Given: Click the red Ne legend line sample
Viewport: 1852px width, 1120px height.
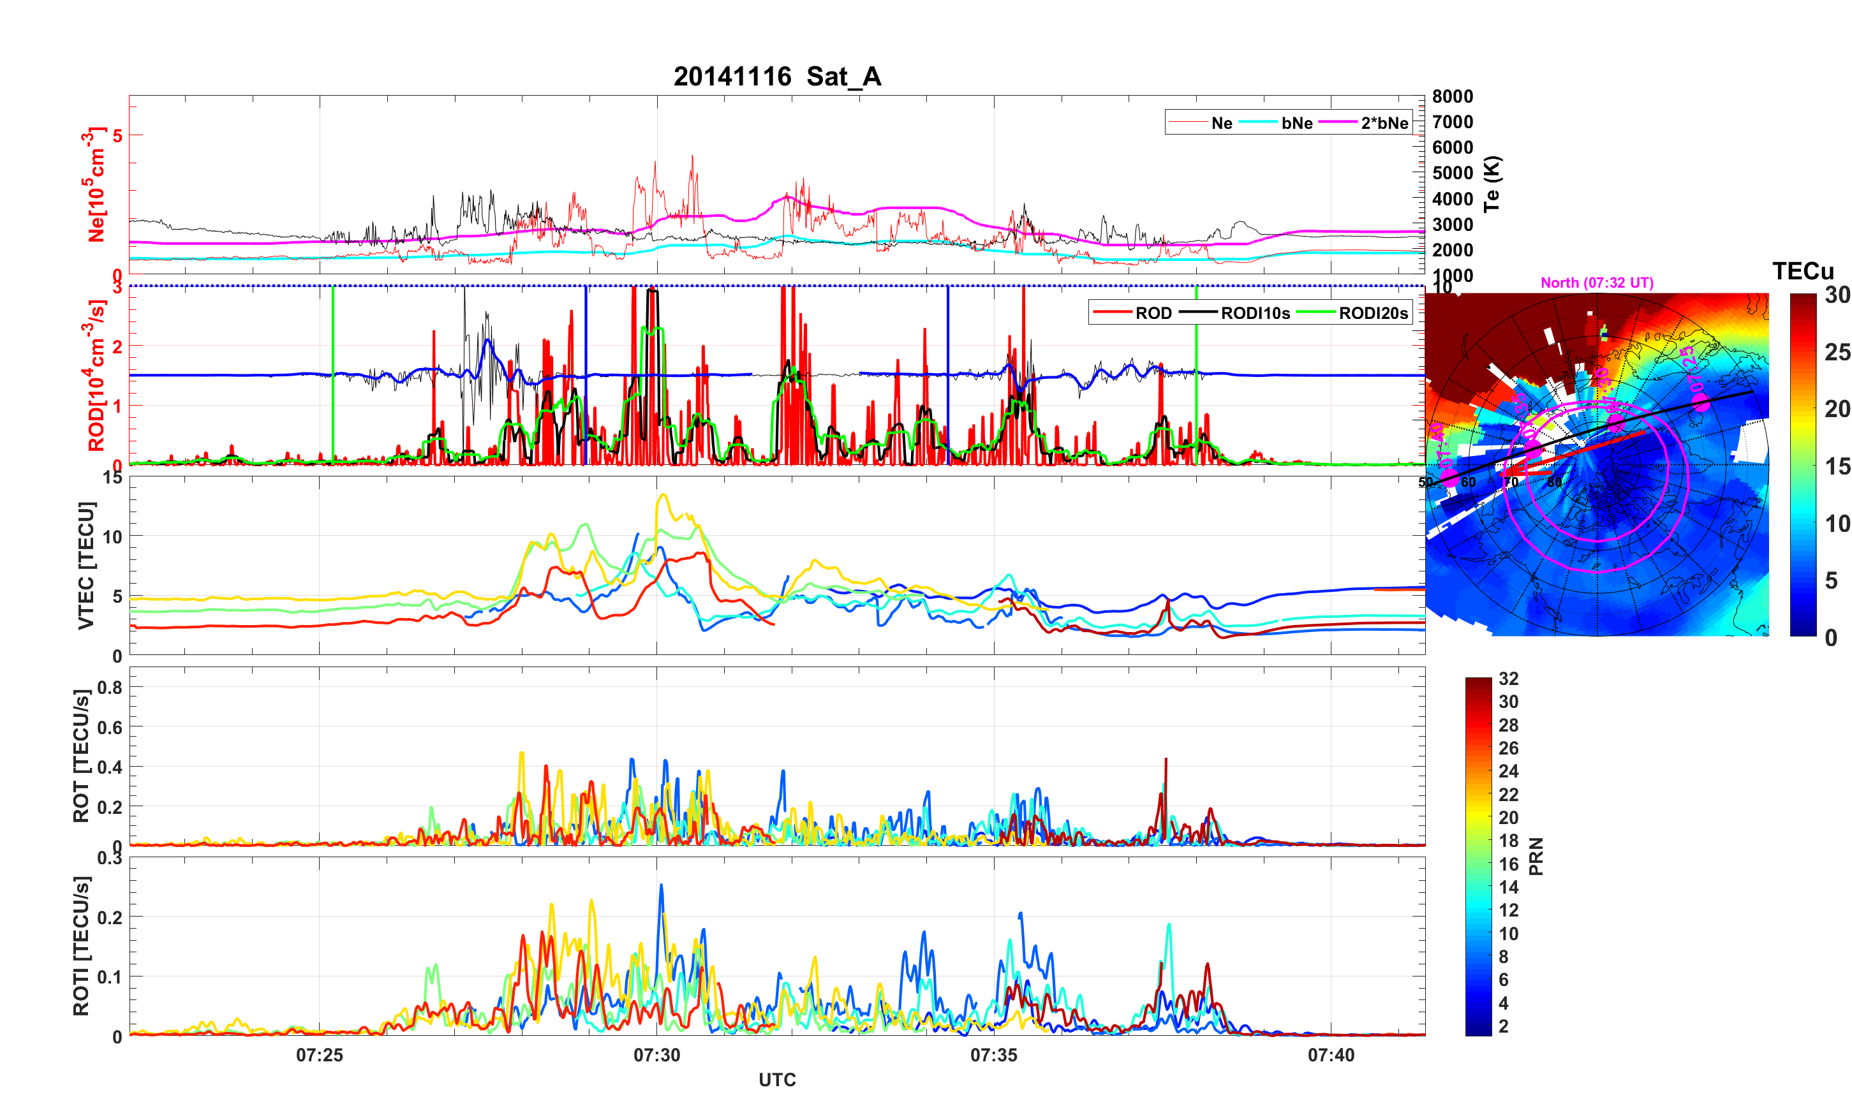Looking at the screenshot, I should point(1189,122).
